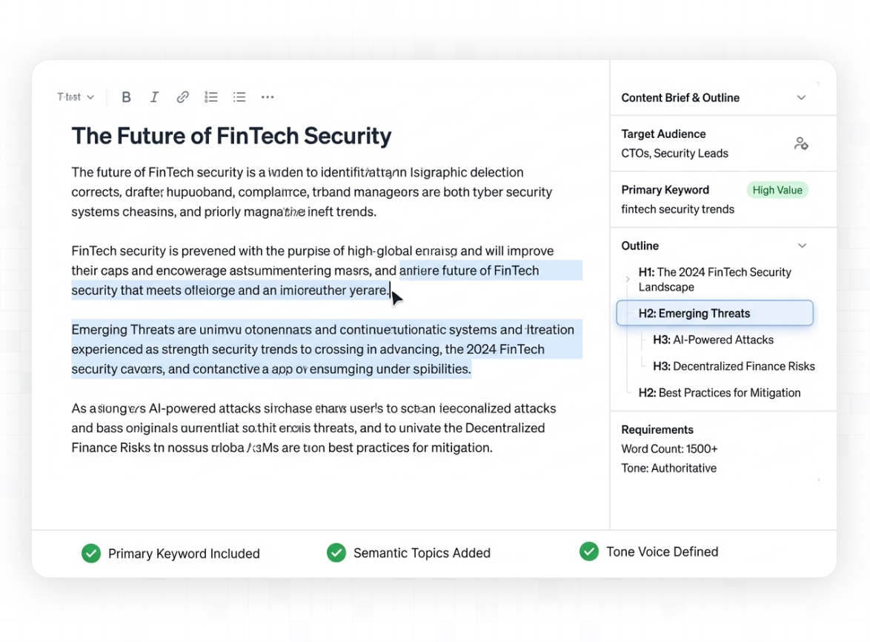Open the text style dropdown
Screen dimensions: 870x642
click(76, 97)
